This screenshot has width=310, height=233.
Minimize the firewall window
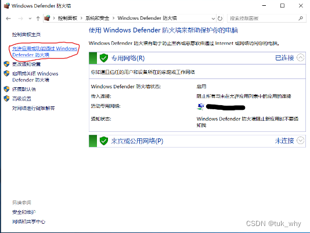pyautogui.click(x=264, y=6)
